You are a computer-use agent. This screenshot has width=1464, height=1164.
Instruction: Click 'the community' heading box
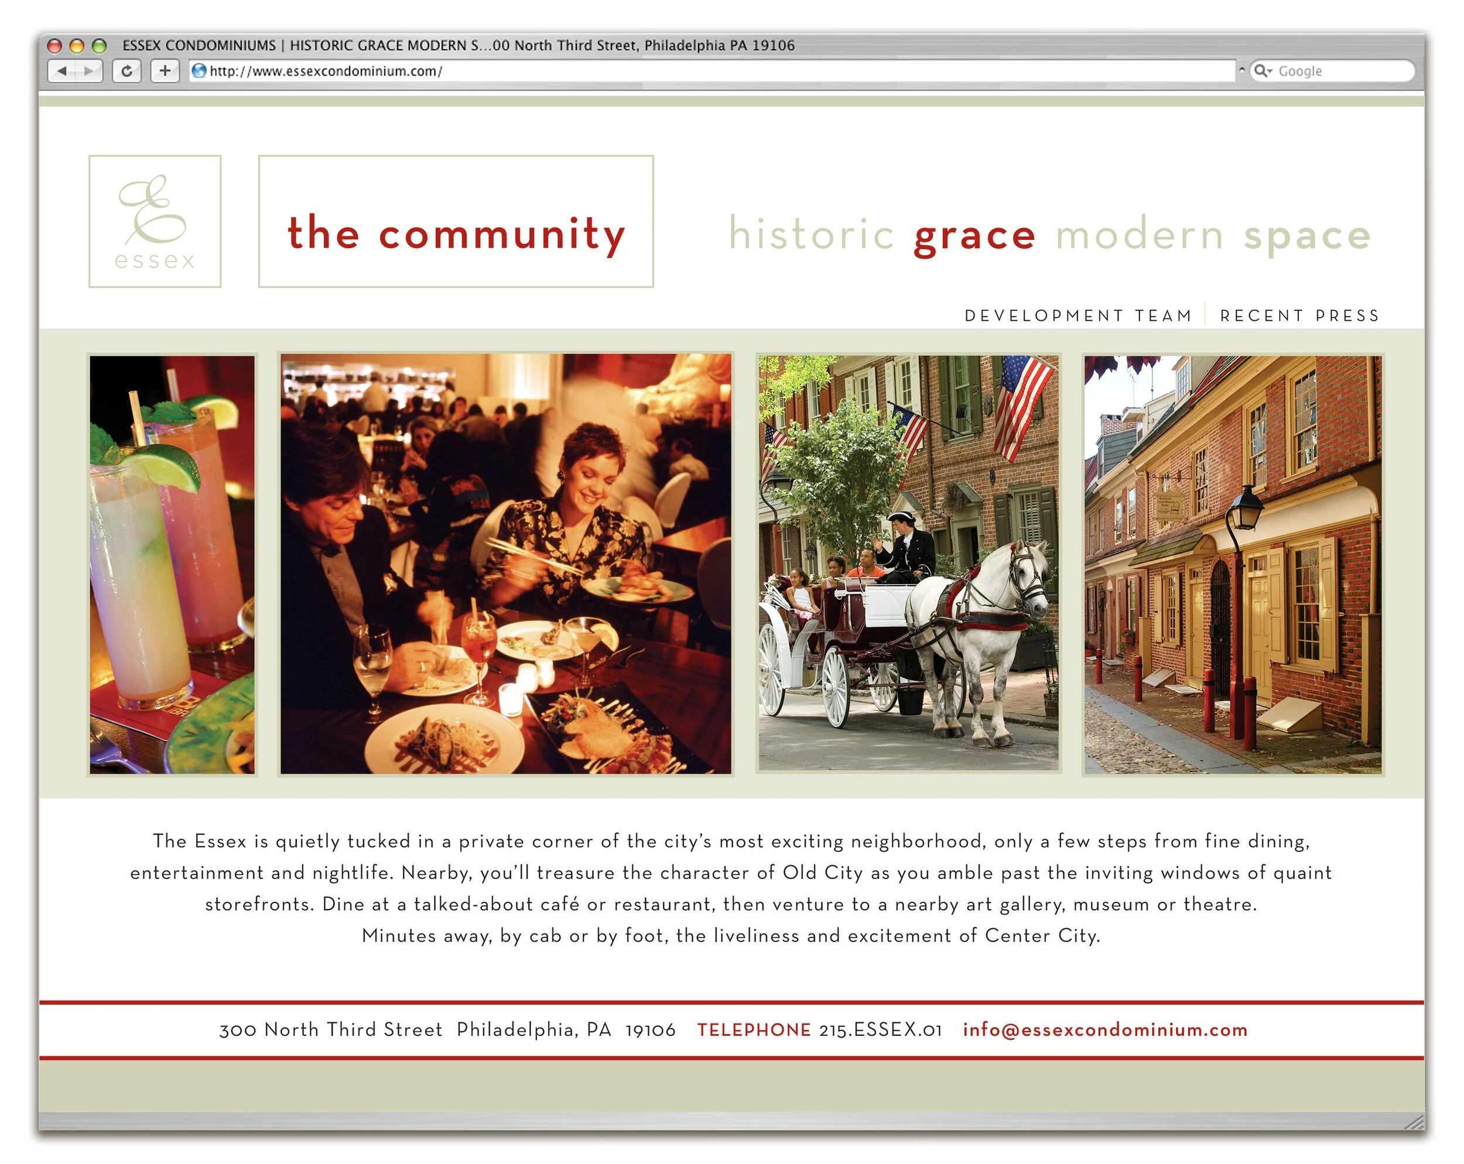pyautogui.click(x=456, y=221)
